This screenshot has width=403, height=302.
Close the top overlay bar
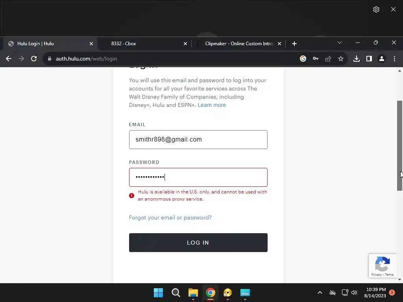pyautogui.click(x=393, y=9)
